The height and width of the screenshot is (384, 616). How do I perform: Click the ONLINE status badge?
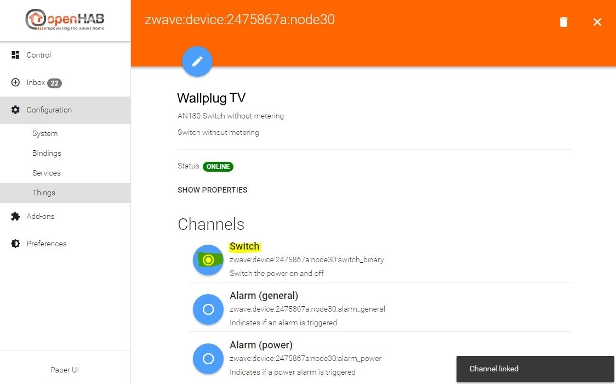click(x=218, y=167)
